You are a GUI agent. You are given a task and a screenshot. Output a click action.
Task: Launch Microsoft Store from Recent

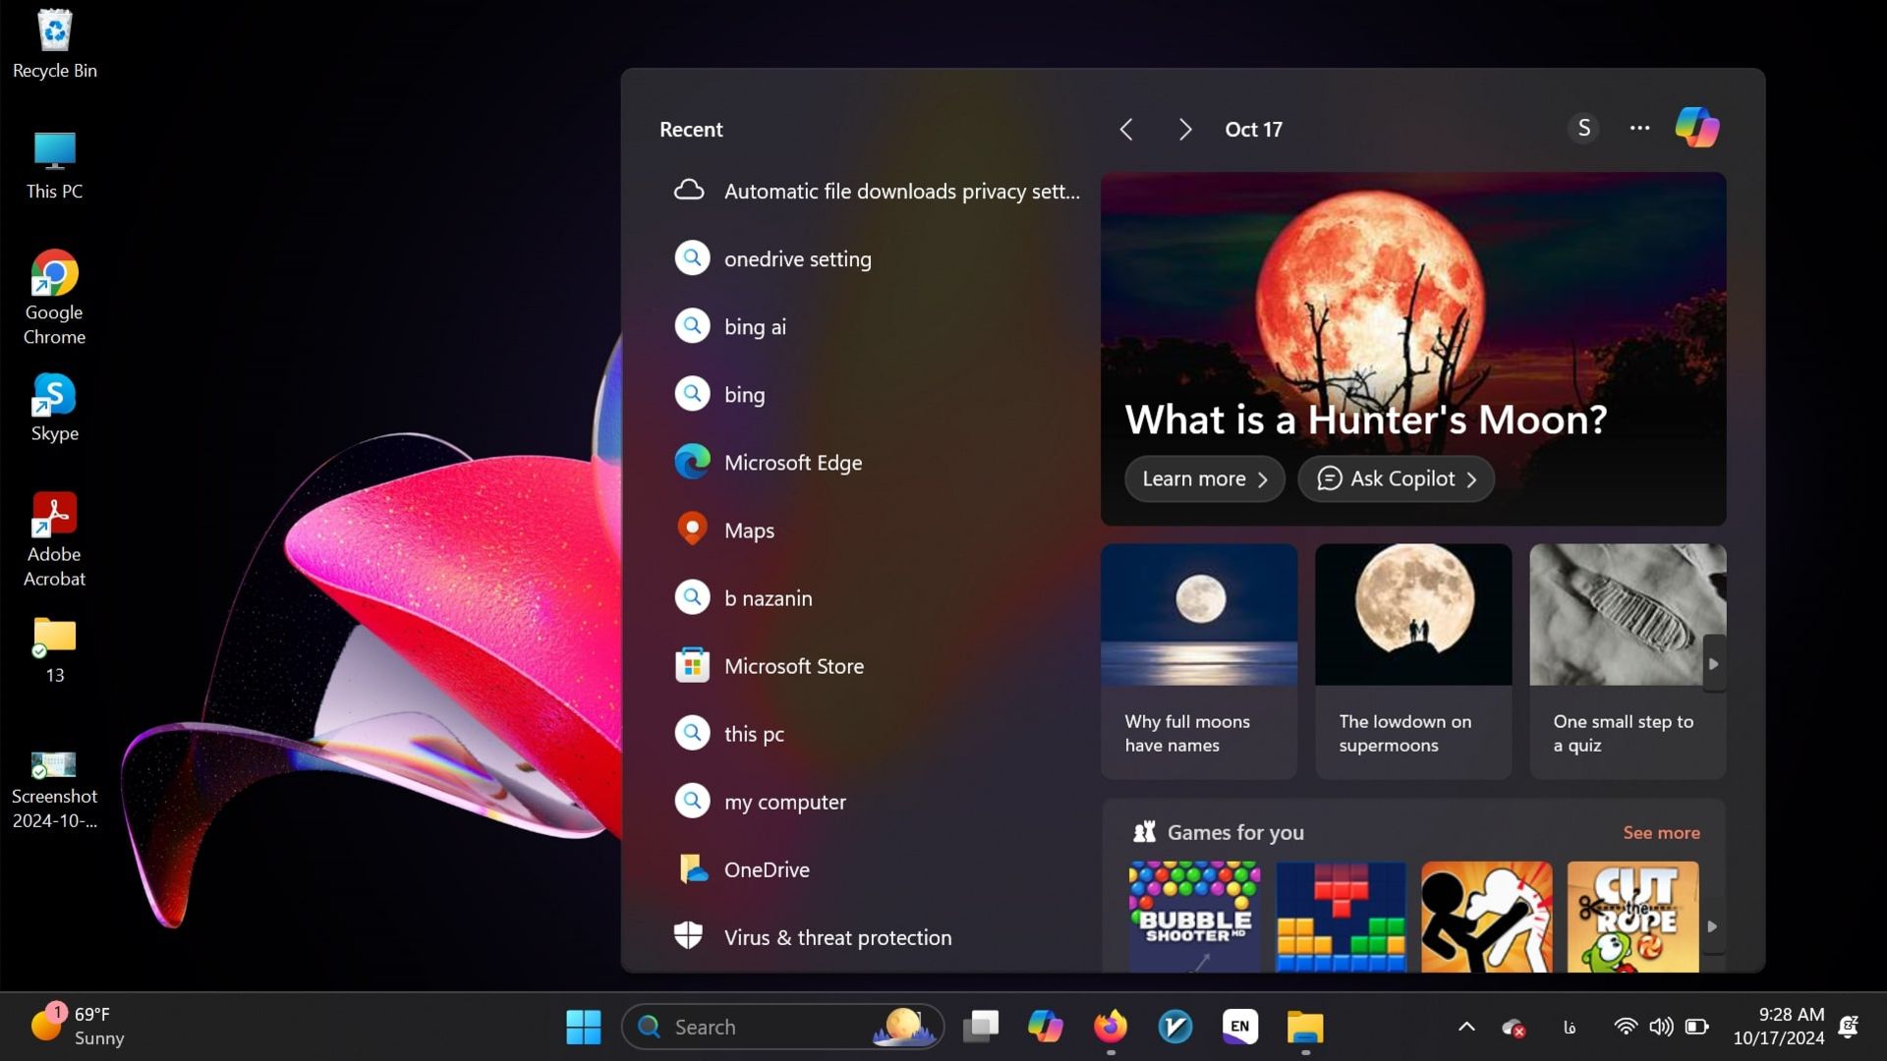pyautogui.click(x=793, y=666)
